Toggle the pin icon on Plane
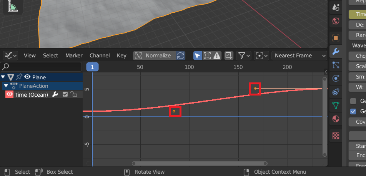 19,77
